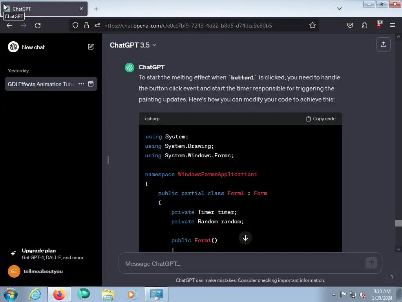Click the new chat compose icon

(91, 47)
